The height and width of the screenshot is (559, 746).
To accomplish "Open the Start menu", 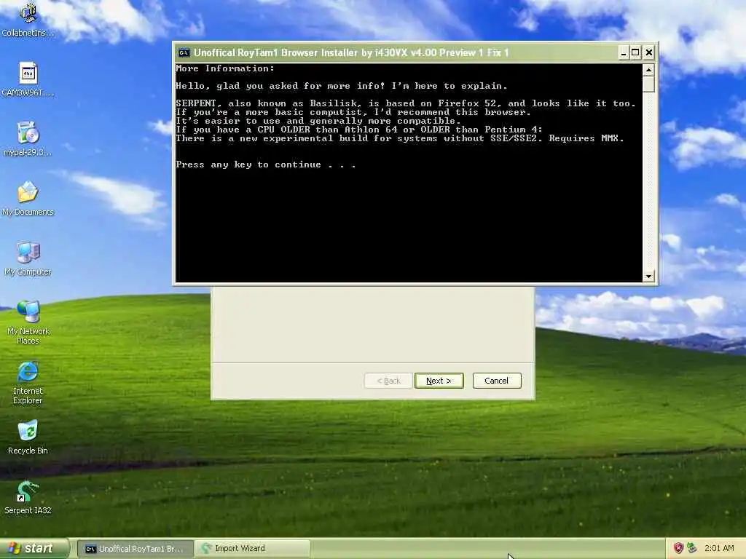I will point(34,548).
